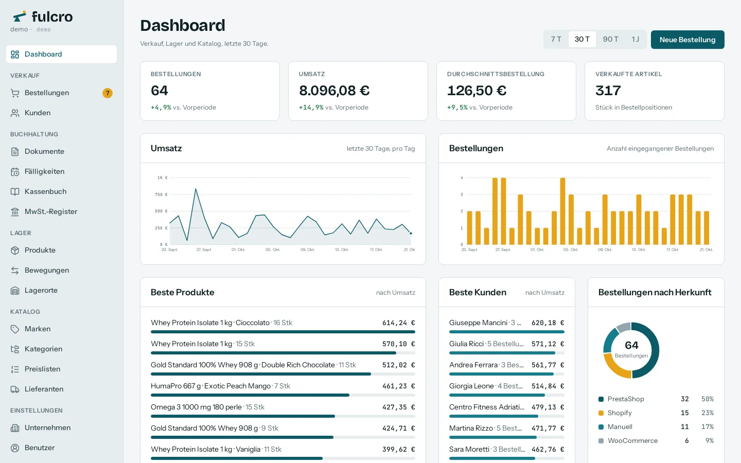Open the MwSt.-Register sidebar link
Screen dimensions: 741x463
61,212
